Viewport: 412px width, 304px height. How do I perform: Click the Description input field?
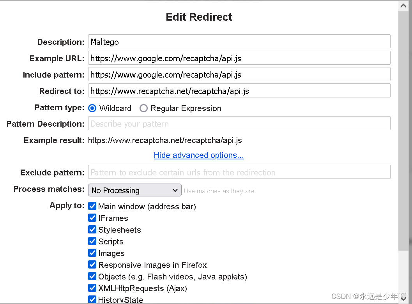coord(239,41)
